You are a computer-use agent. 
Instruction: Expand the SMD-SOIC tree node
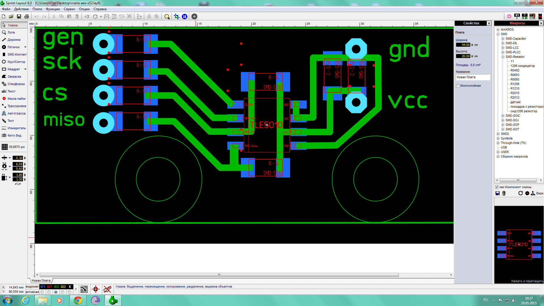pyautogui.click(x=503, y=116)
